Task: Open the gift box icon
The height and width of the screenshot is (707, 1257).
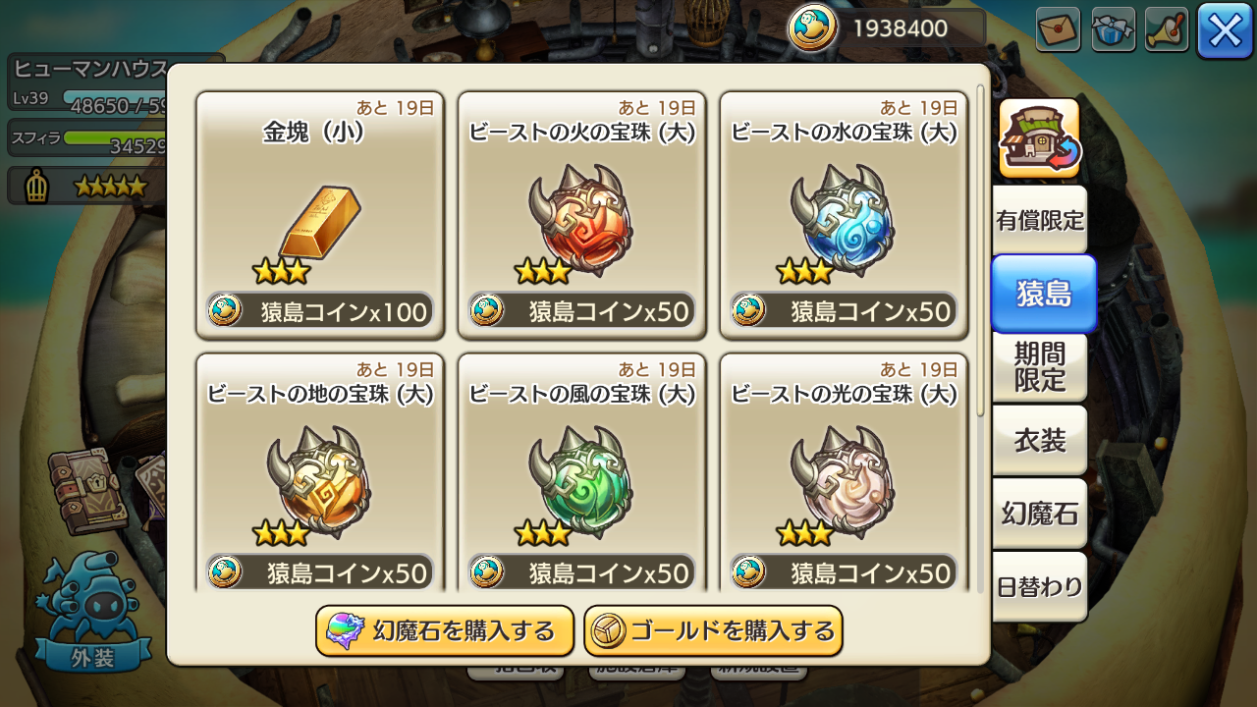Action: (x=1113, y=29)
